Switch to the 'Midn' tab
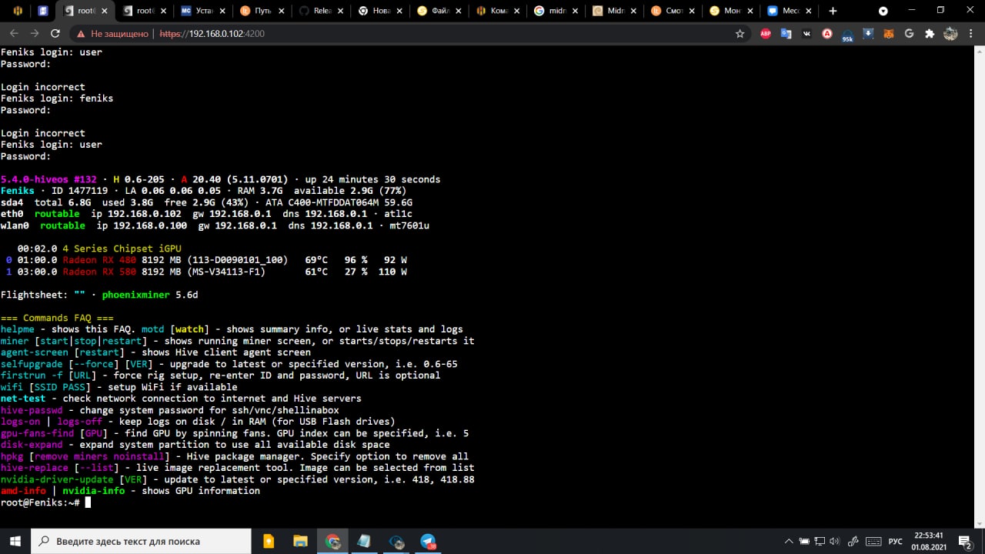Screen dimensions: 985x554 click(614, 11)
